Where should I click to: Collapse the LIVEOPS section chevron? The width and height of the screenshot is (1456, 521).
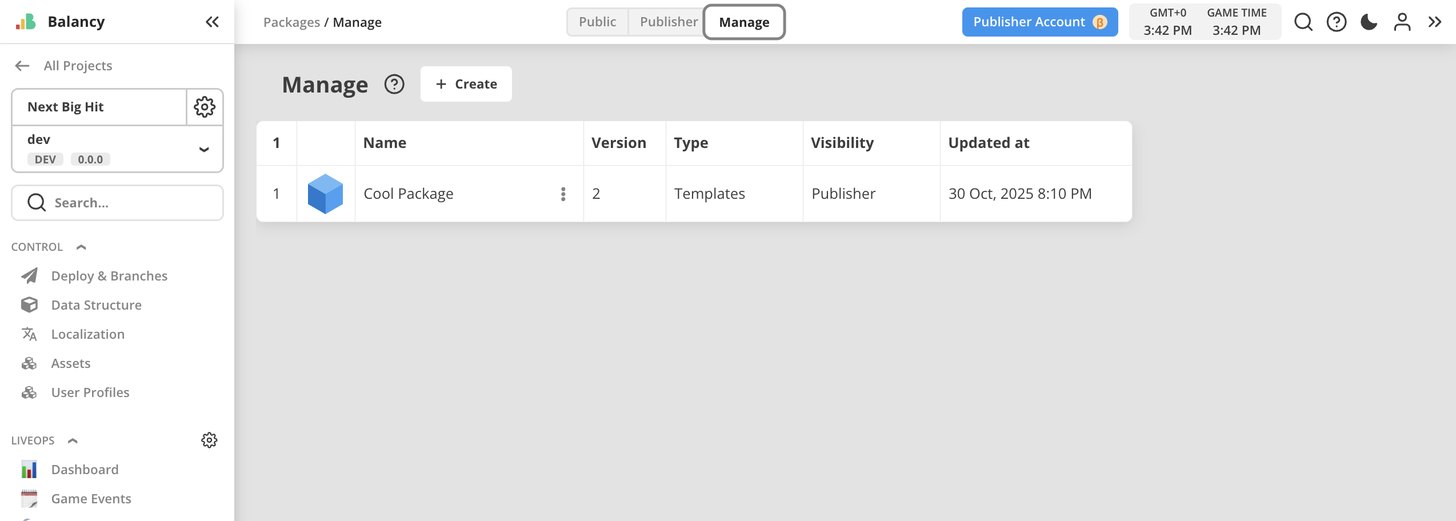[x=72, y=440]
